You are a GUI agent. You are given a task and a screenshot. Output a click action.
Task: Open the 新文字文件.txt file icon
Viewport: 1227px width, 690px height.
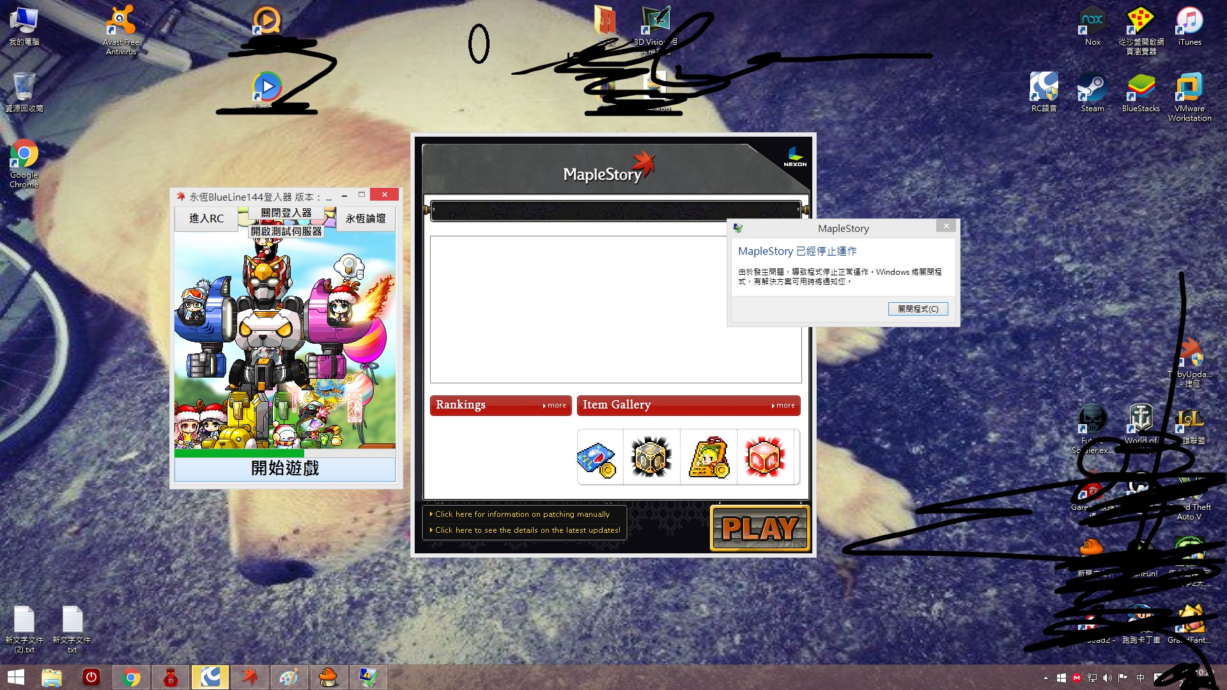click(72, 629)
